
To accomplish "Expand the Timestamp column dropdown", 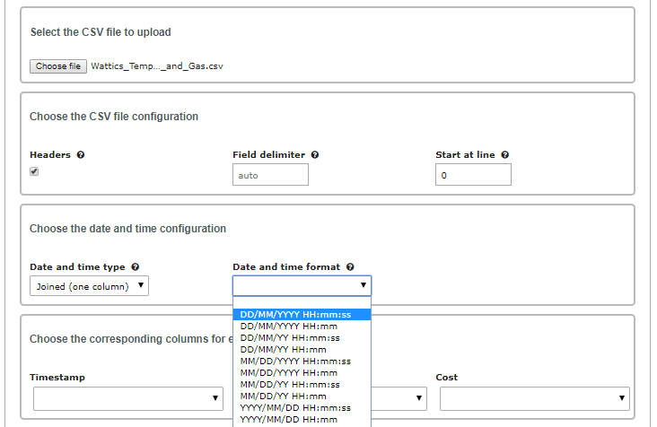I will coord(127,398).
